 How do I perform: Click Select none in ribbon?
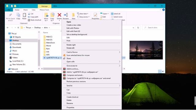pyautogui.click(x=117, y=17)
